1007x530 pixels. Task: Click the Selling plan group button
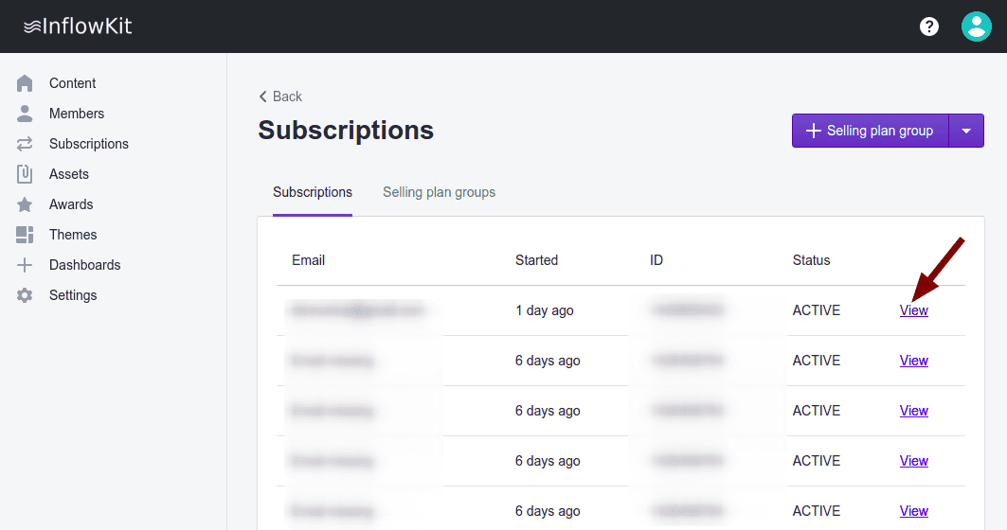coord(870,131)
